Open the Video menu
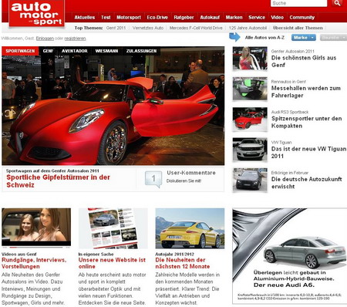The width and height of the screenshot is (347, 307). point(278,18)
